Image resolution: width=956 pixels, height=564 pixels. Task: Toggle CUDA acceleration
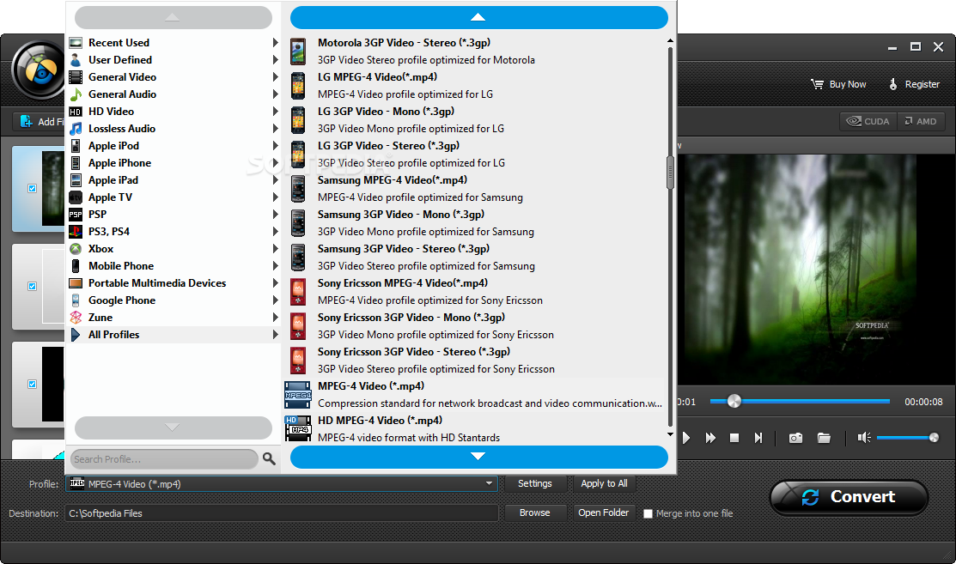pyautogui.click(x=868, y=121)
